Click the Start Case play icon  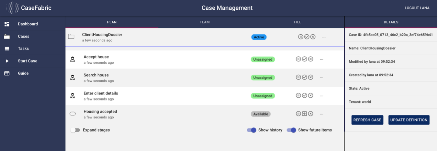7,61
